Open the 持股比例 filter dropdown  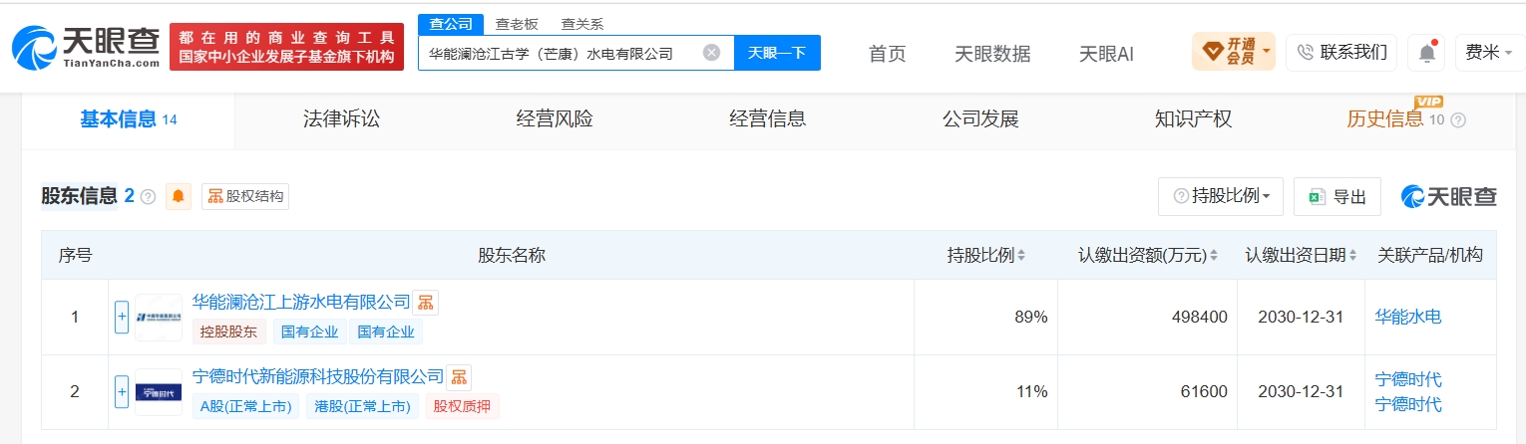[x=1221, y=196]
